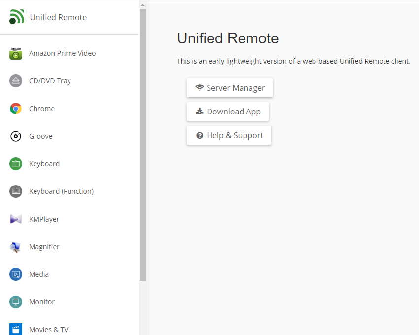Image resolution: width=419 pixels, height=335 pixels.
Task: Open the green Keyboard icon
Action: click(16, 164)
